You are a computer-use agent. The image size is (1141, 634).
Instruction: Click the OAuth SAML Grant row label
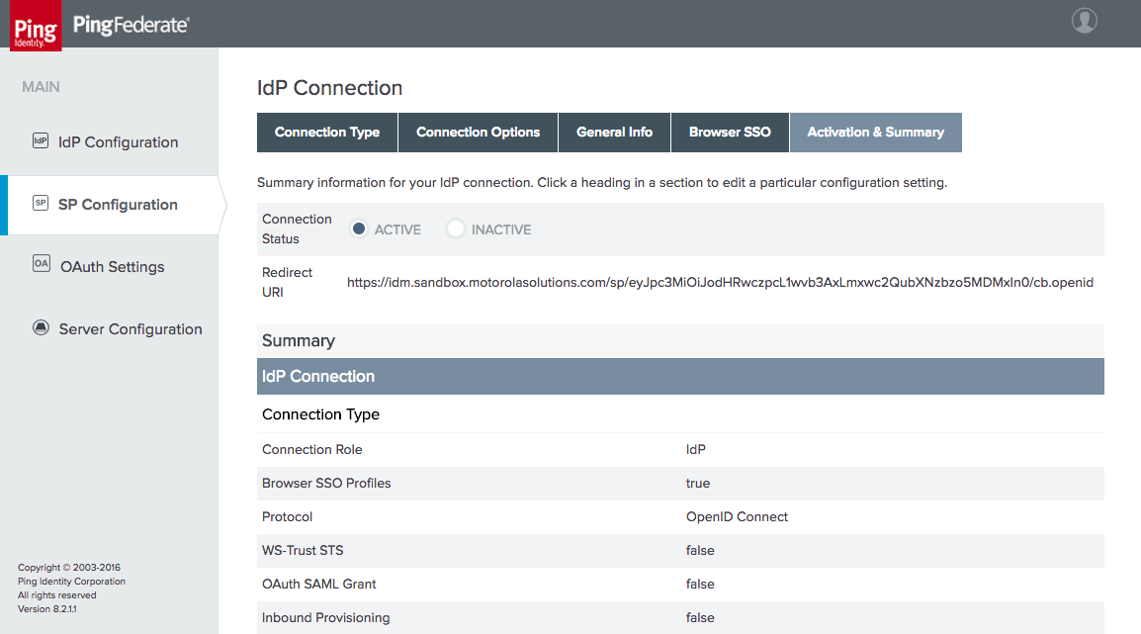318,584
